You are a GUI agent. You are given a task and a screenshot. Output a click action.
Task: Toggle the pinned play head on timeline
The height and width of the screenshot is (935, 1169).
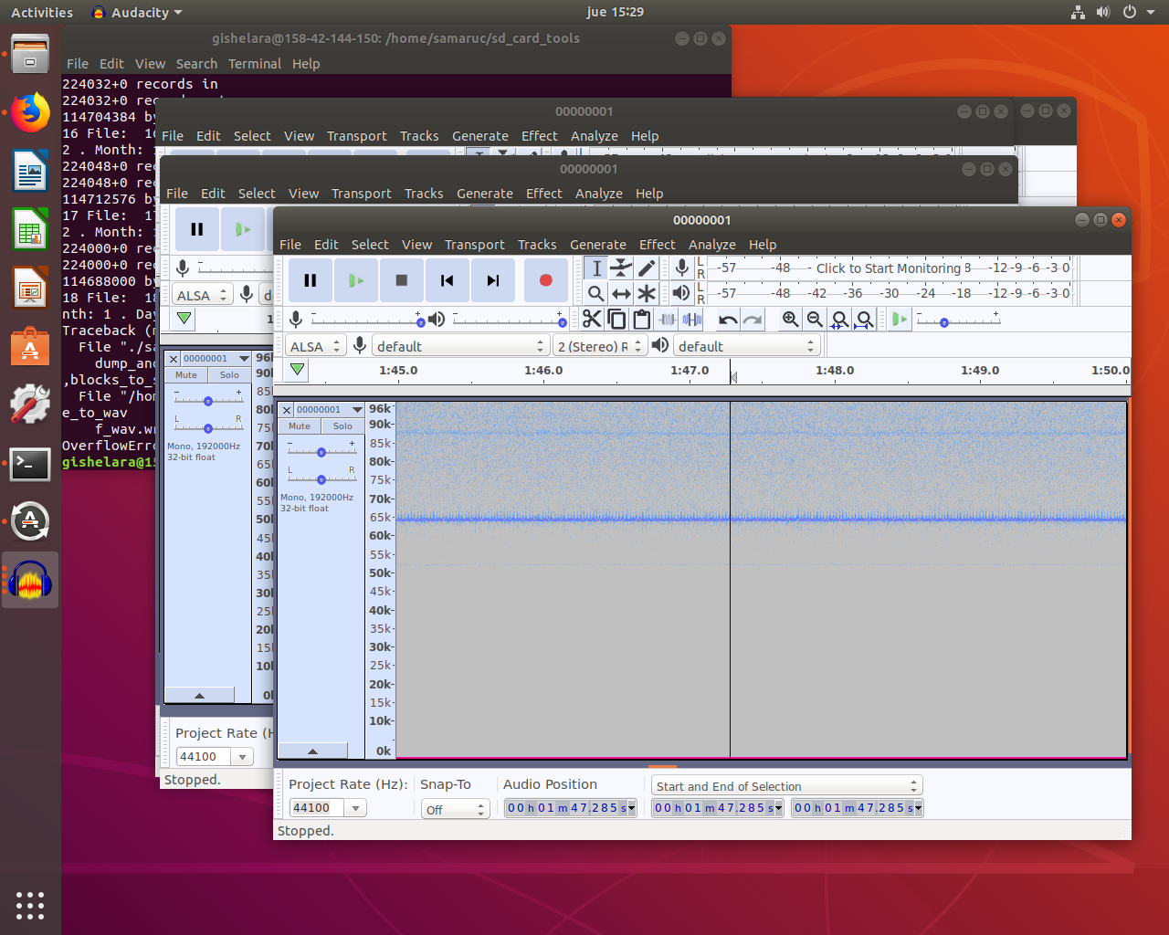coord(297,370)
